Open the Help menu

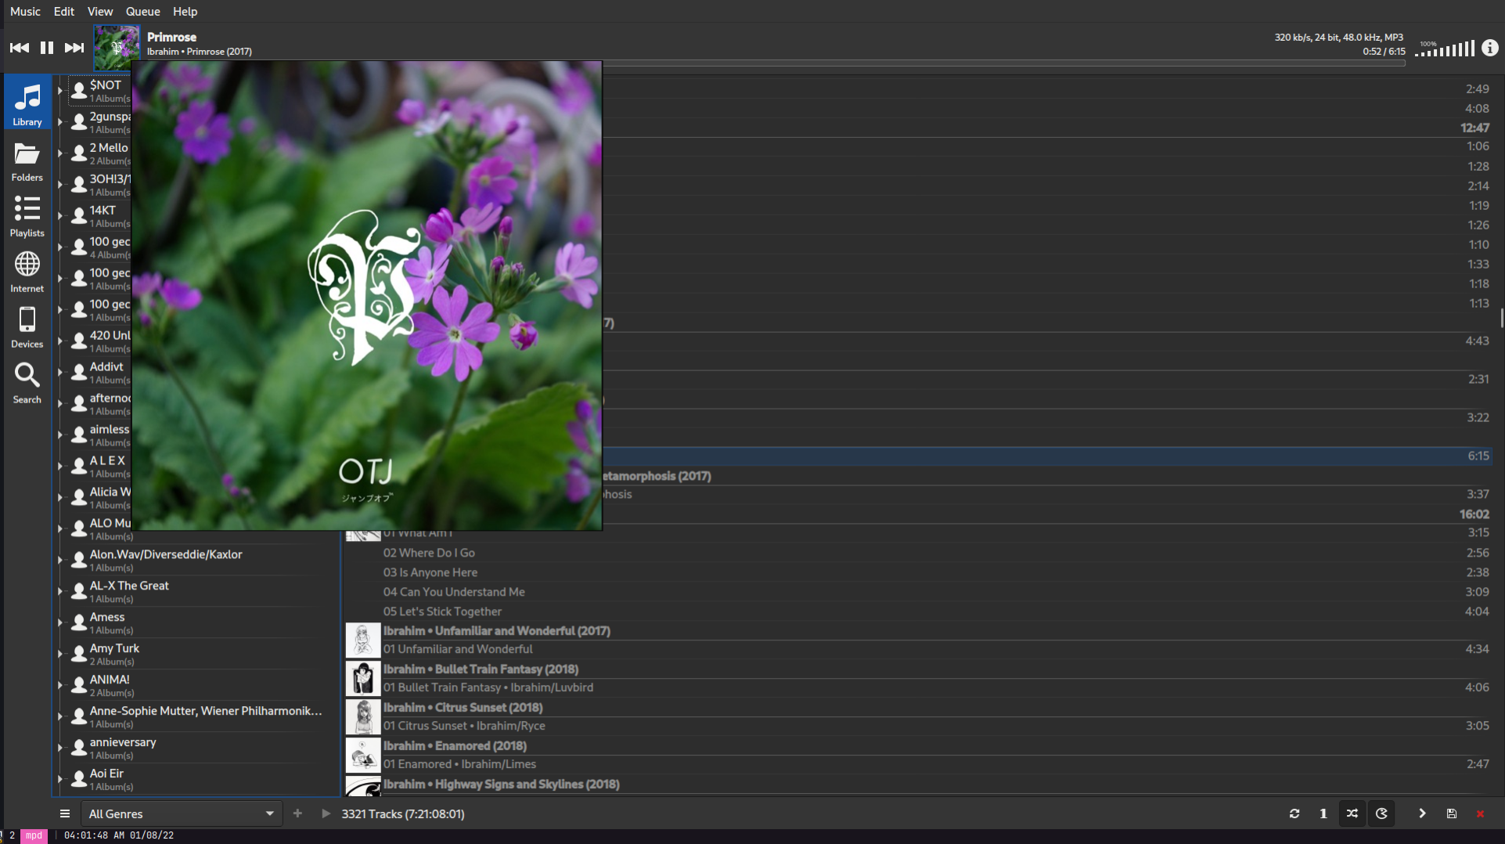[x=185, y=12]
